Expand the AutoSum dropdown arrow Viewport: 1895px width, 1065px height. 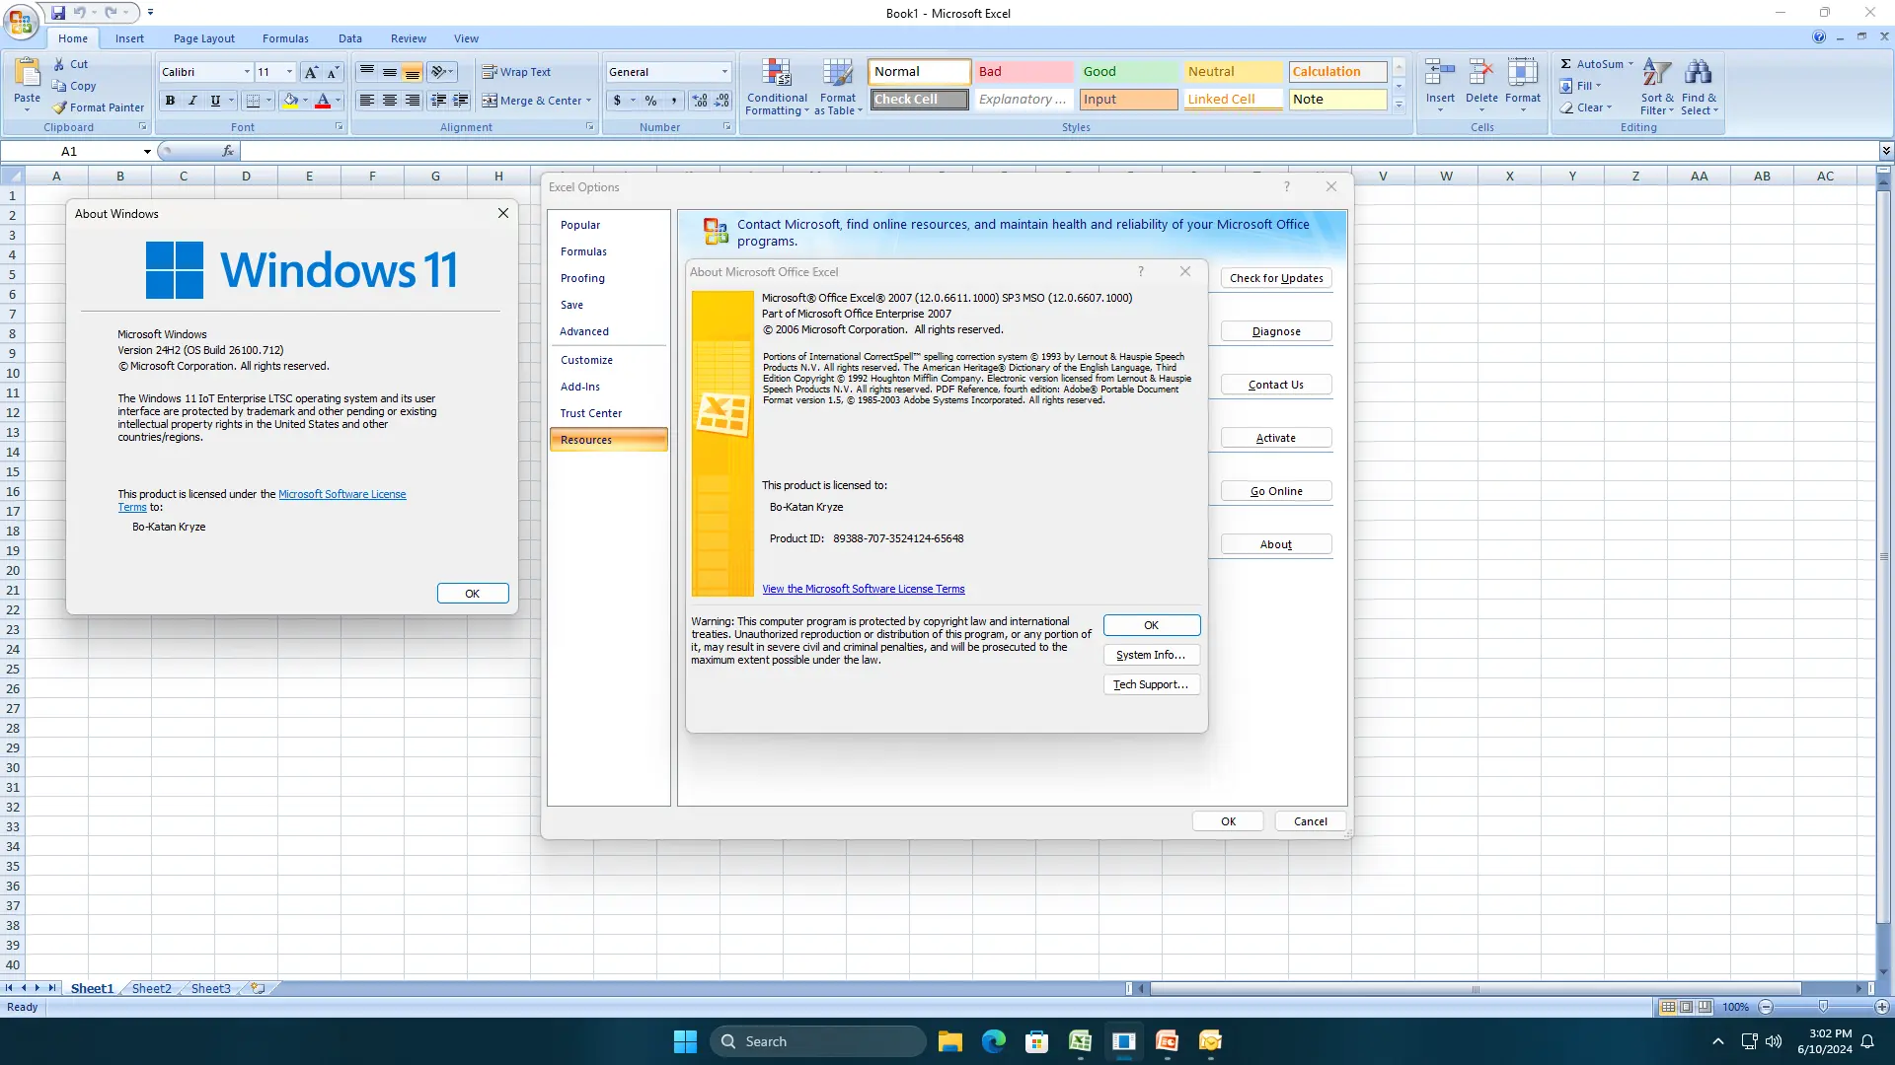(x=1630, y=64)
